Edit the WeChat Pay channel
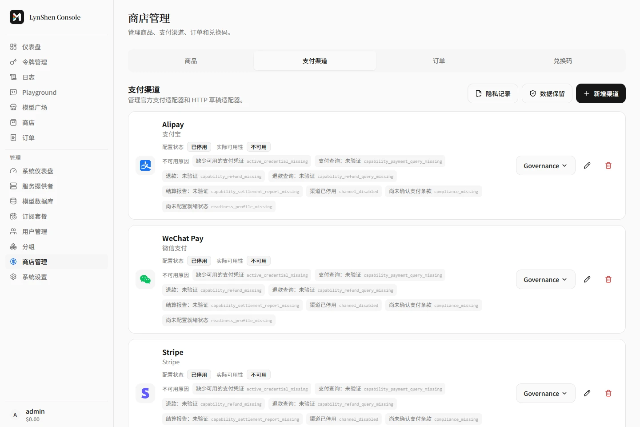 587,279
